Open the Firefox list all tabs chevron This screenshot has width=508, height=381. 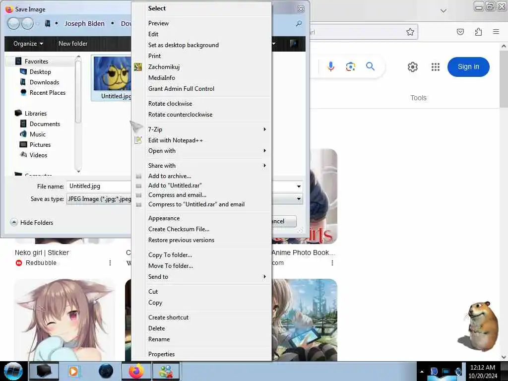444,11
